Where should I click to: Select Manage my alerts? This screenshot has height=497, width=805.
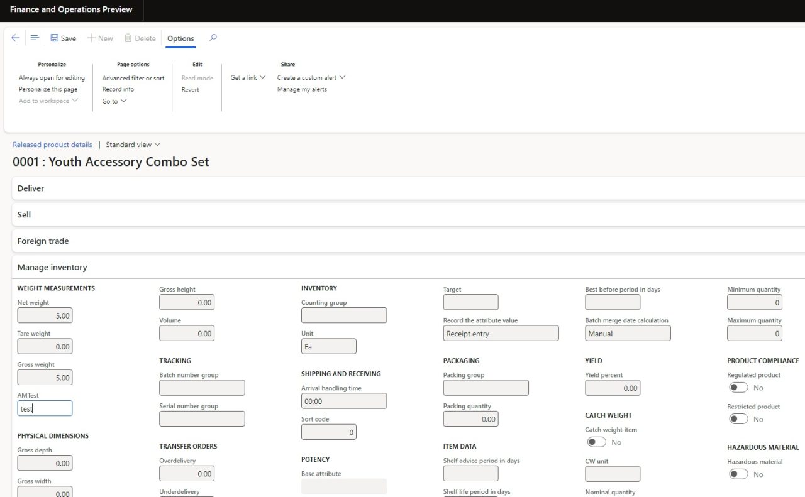point(302,89)
